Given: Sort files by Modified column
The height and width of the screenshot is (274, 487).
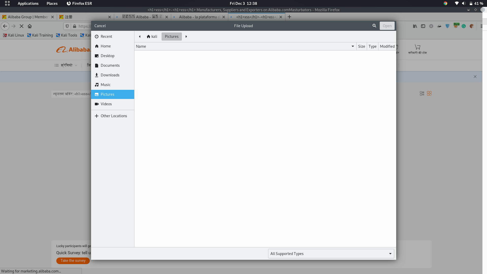Looking at the screenshot, I should point(387,46).
